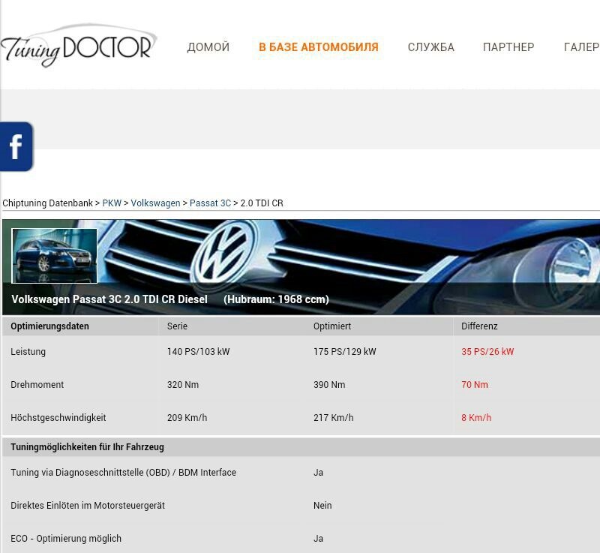Select the В БАЗЕ АВТОМОБИЛЯ menu item
Image resolution: width=600 pixels, height=553 pixels.
point(318,47)
